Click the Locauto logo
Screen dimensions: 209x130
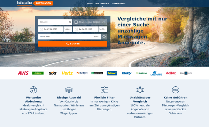156,73
